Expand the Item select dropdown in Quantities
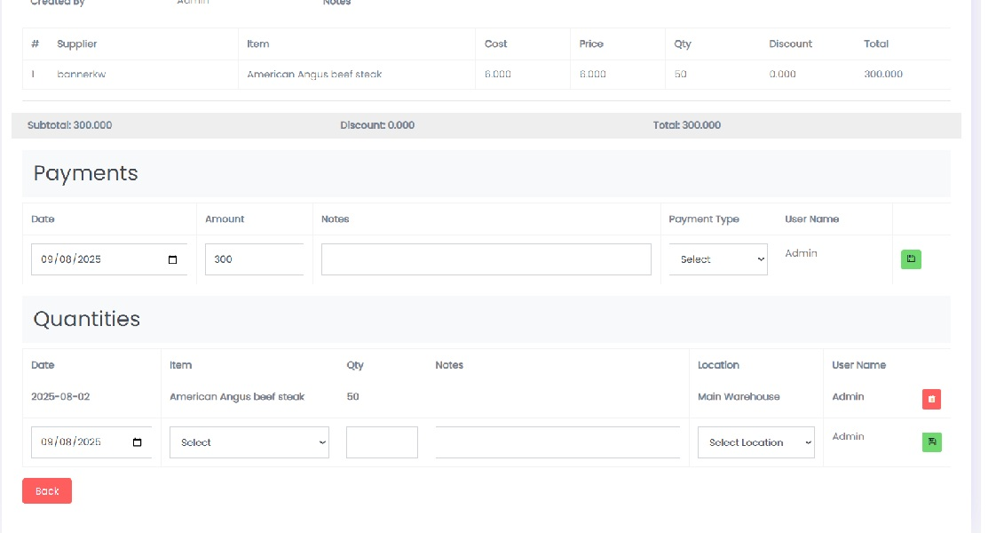 tap(249, 442)
